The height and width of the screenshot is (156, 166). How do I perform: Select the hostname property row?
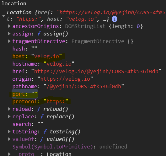coord(43,64)
